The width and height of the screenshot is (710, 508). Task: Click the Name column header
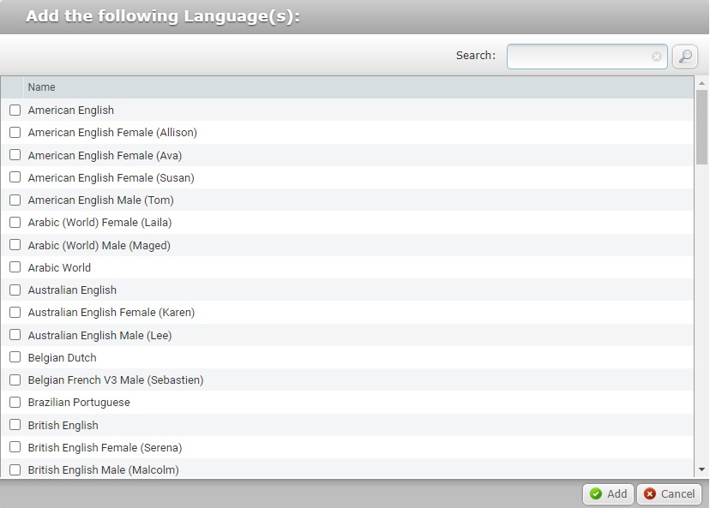(x=41, y=87)
